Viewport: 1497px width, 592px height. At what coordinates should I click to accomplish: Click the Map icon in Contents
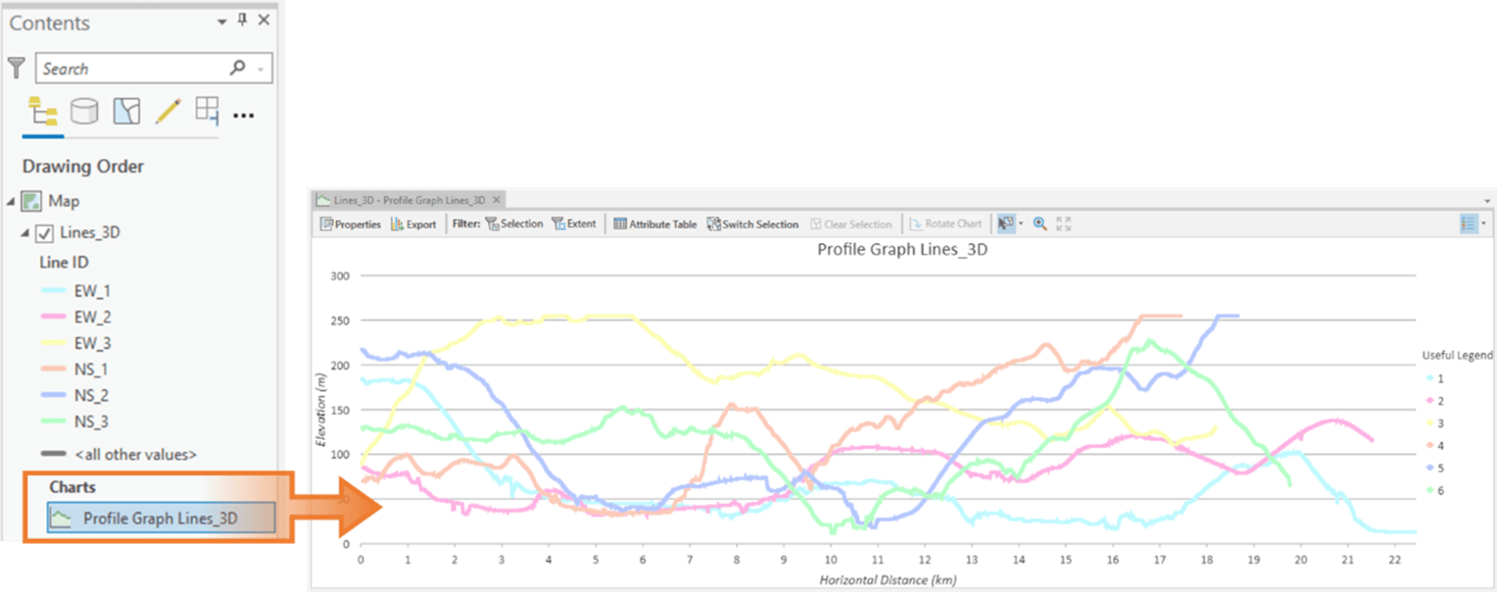click(31, 201)
